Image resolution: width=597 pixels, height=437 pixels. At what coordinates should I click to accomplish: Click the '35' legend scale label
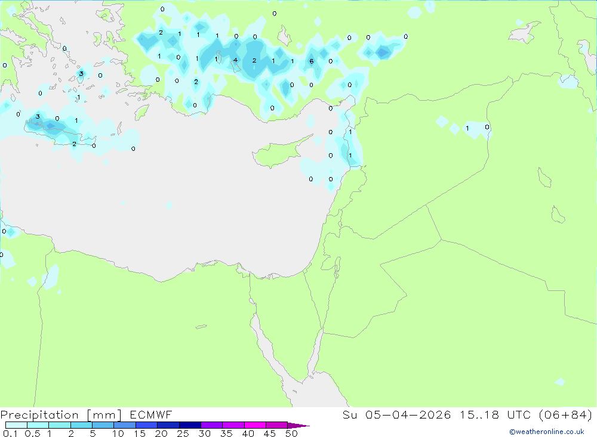pyautogui.click(x=226, y=433)
